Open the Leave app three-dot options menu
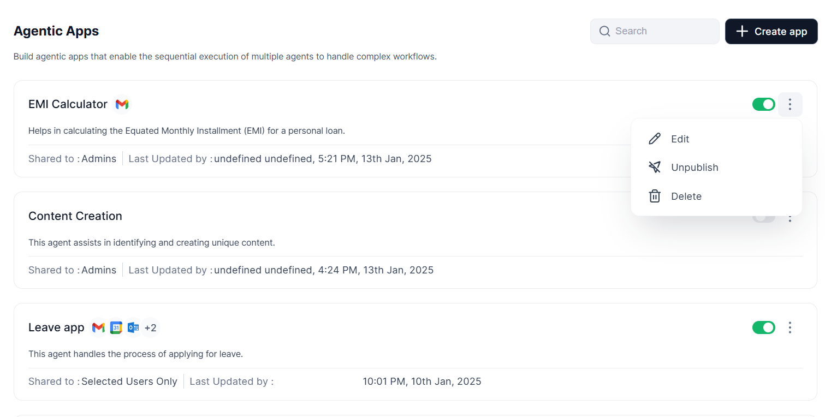The height and width of the screenshot is (417, 825). click(x=790, y=327)
